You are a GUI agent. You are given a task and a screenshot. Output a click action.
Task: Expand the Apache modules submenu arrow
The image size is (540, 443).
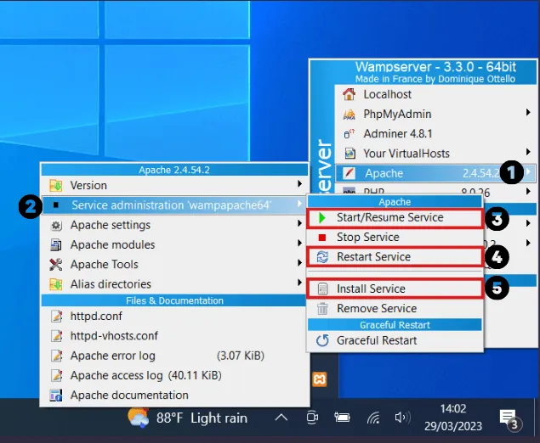tap(300, 244)
